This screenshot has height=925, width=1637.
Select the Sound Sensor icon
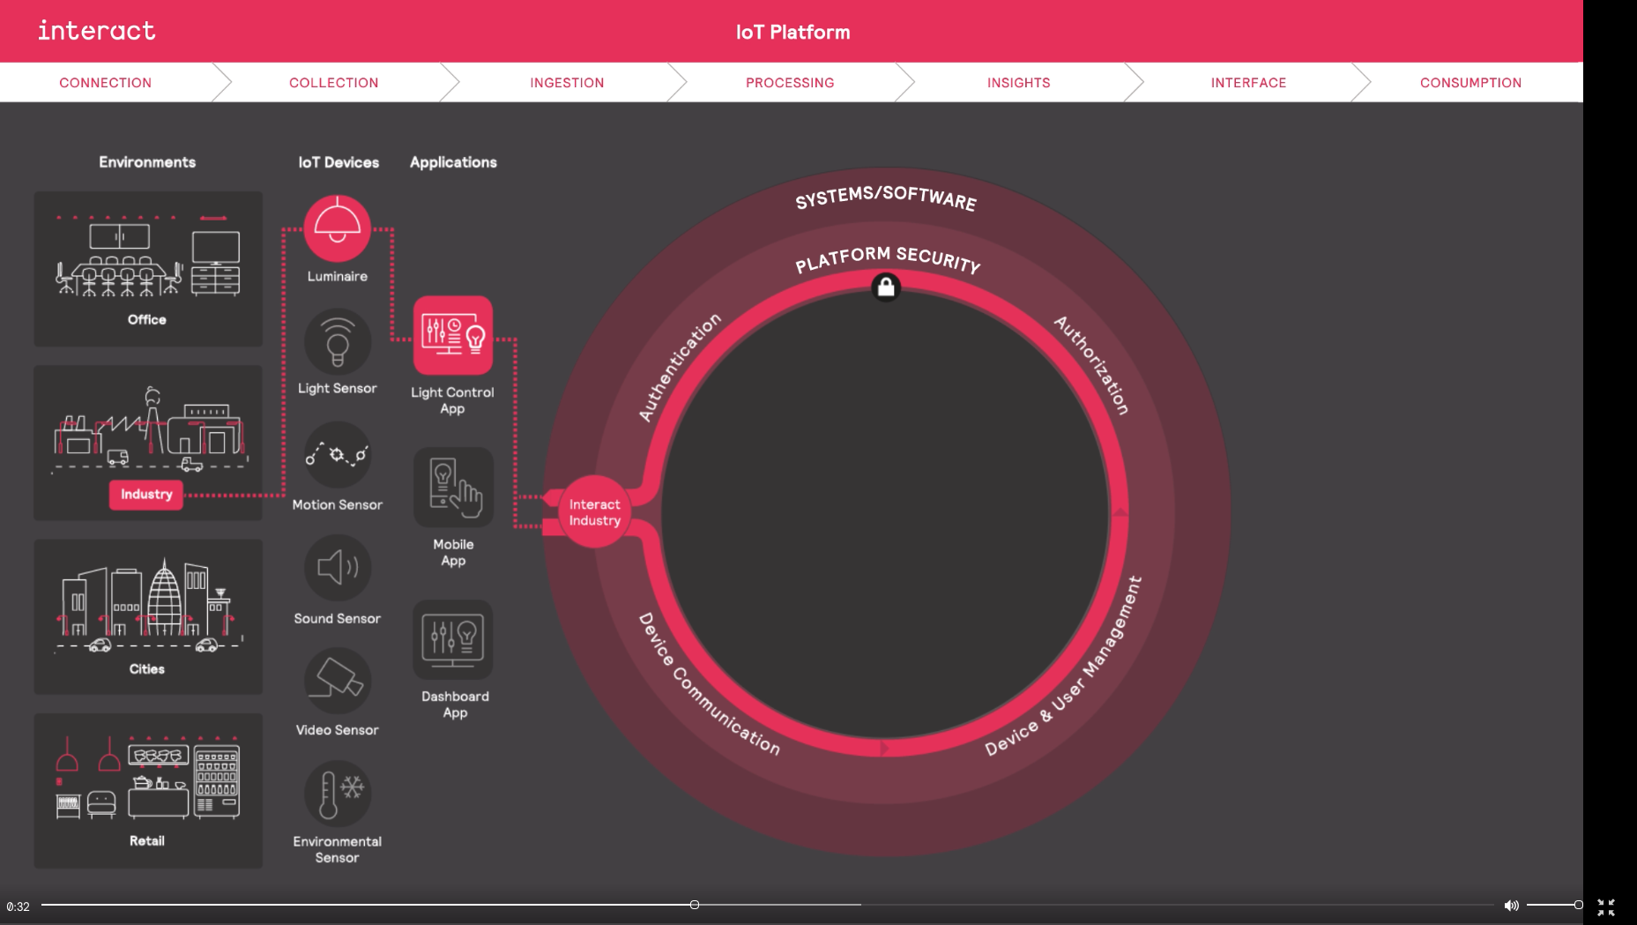click(338, 568)
